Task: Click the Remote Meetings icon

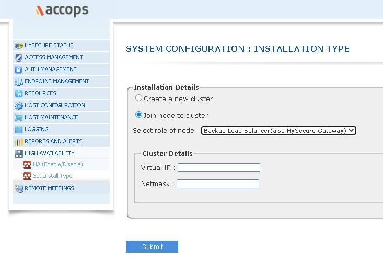Action: point(19,188)
